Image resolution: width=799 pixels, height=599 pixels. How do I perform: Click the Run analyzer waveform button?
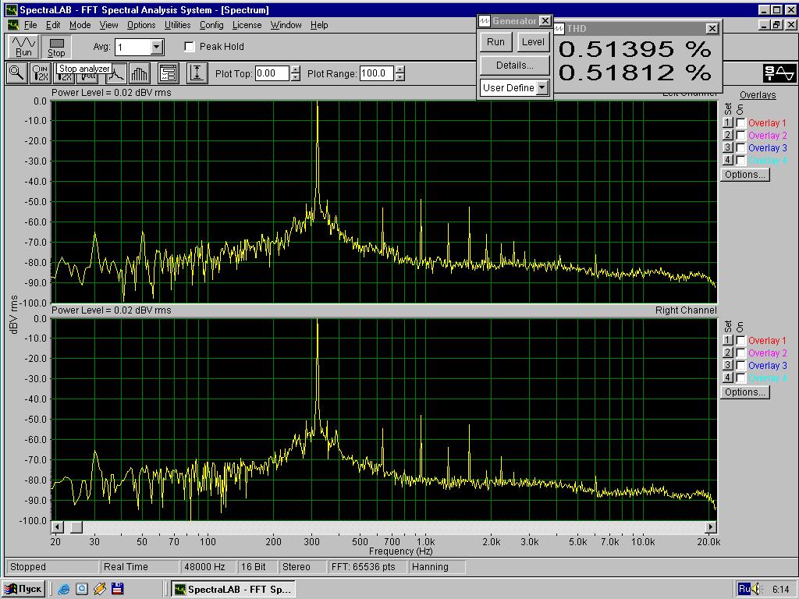pos(23,47)
